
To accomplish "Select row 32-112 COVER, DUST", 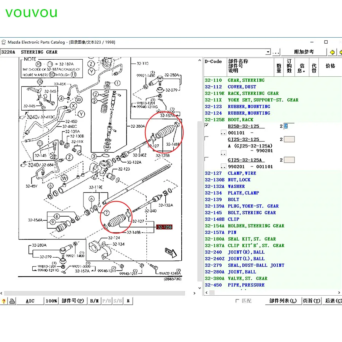I will [272, 87].
